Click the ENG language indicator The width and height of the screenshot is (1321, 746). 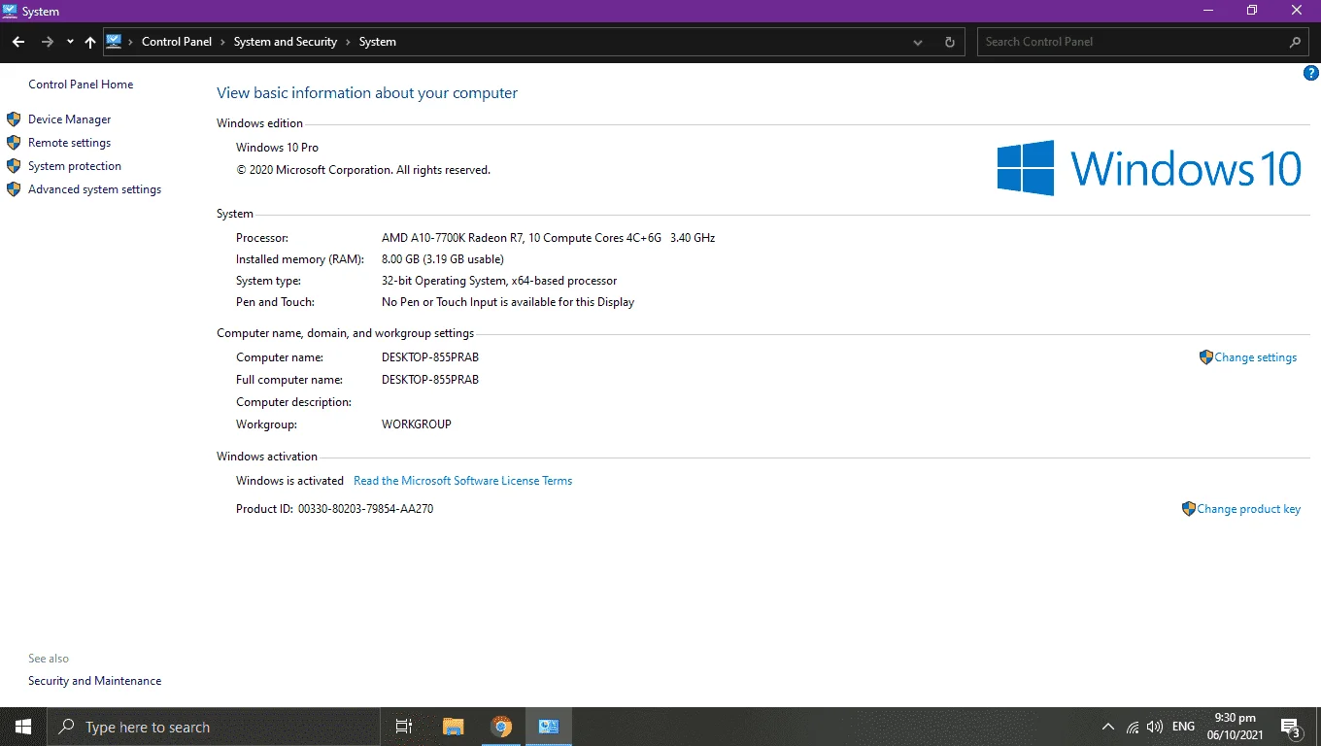coord(1183,727)
